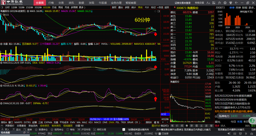Open the 沪深市场 market icon
Viewport: 256px width, 136px height.
(79, 129)
